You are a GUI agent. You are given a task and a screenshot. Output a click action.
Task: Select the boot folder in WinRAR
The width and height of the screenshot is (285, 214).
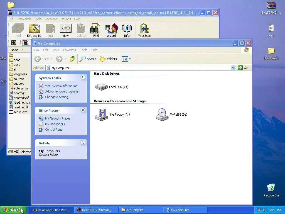coord(14,60)
